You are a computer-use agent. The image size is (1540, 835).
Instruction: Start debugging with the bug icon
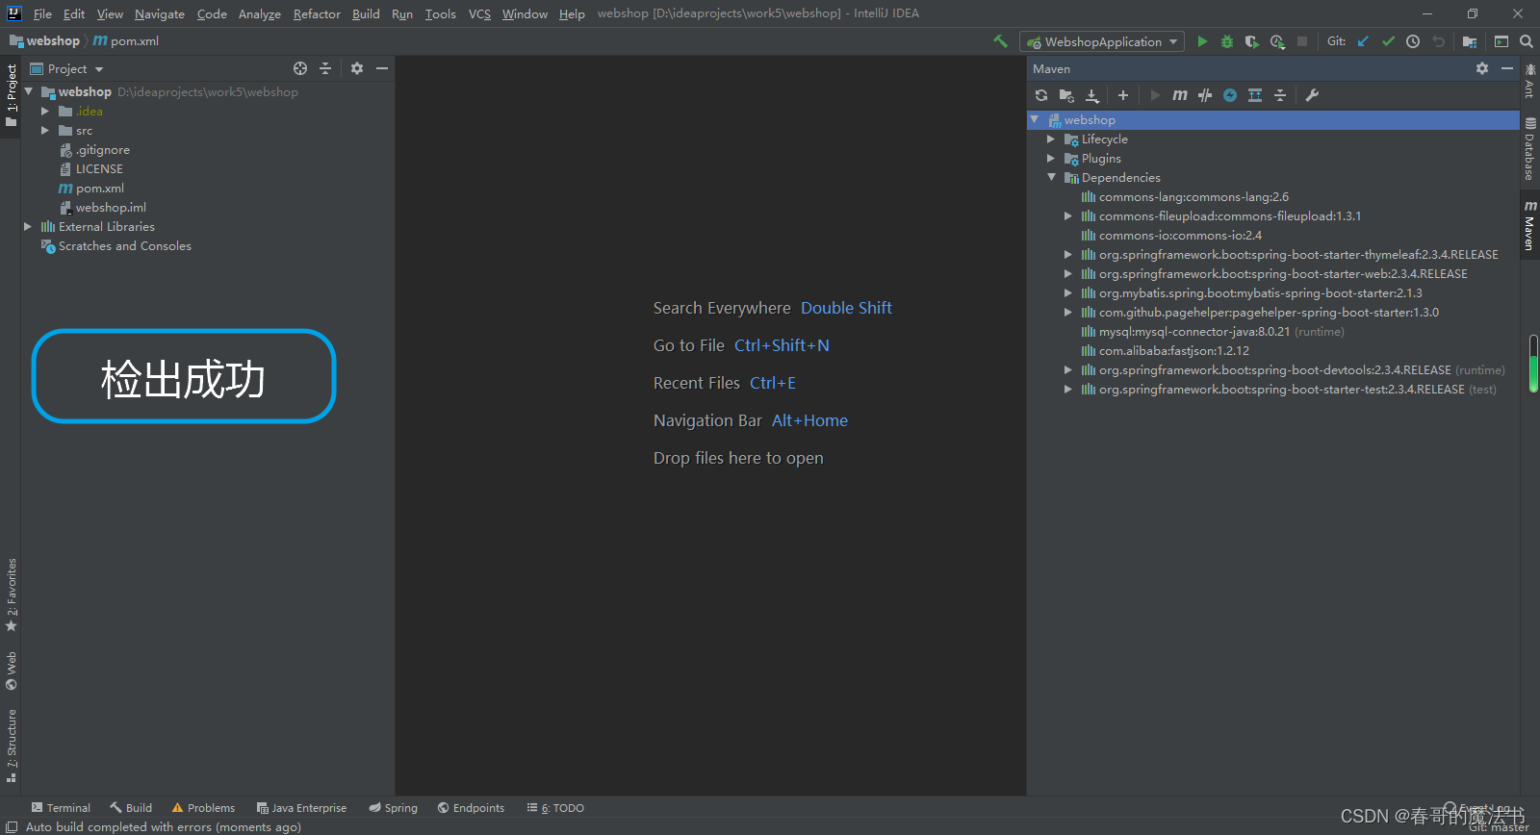(1227, 41)
